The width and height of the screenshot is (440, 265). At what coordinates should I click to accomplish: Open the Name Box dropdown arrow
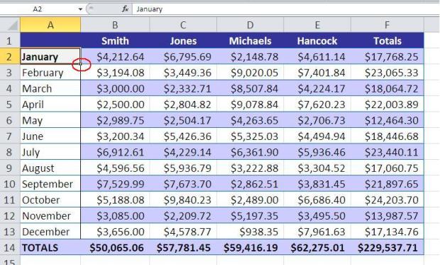click(x=80, y=9)
